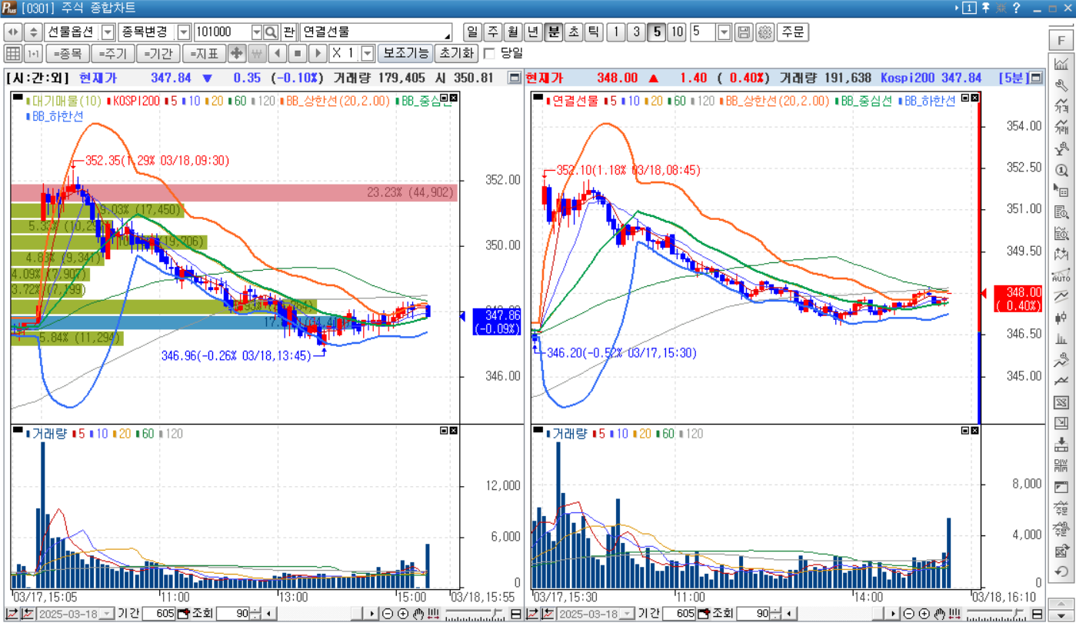The height and width of the screenshot is (623, 1076).
Task: Open the 선물옵션 dropdown
Action: [x=109, y=32]
